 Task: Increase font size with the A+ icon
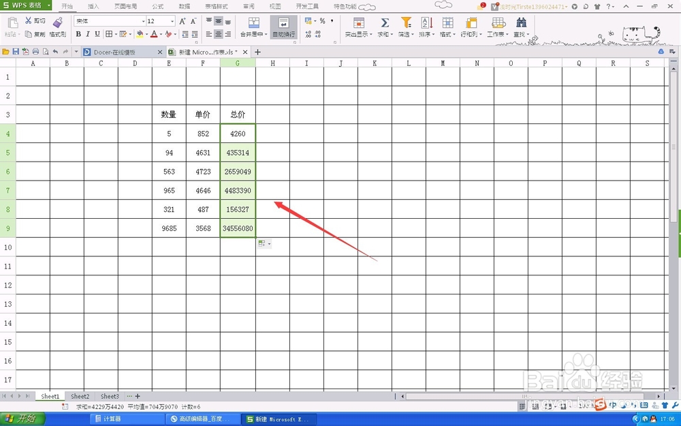click(183, 21)
